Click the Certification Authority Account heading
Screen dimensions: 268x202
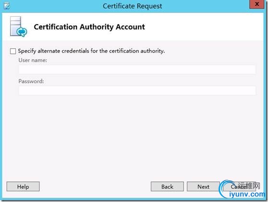pyautogui.click(x=89, y=27)
